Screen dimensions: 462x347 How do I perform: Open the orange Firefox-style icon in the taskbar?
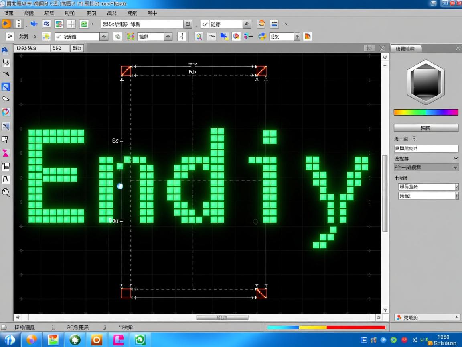pos(31,340)
